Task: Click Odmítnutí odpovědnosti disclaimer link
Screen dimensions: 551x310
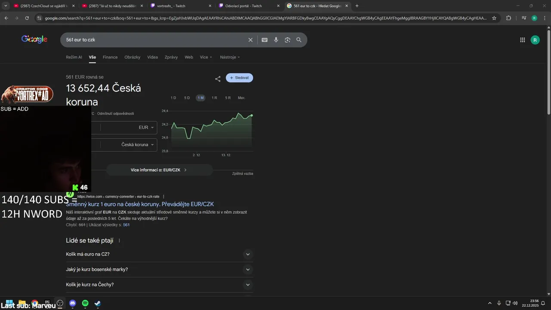Action: [115, 114]
